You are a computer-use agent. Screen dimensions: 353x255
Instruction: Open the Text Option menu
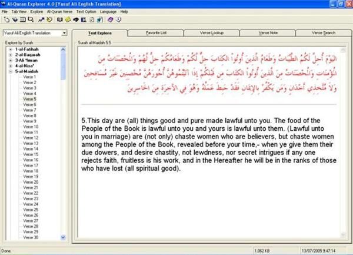point(86,12)
